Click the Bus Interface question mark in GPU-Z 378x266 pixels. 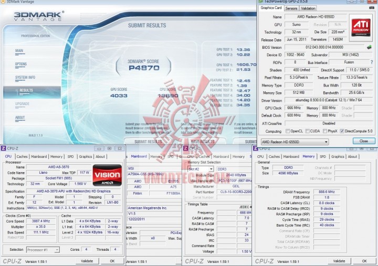tap(372, 62)
